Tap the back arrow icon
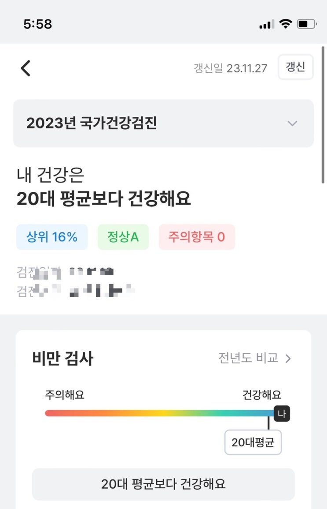Image resolution: width=327 pixels, height=509 pixels. [x=26, y=68]
